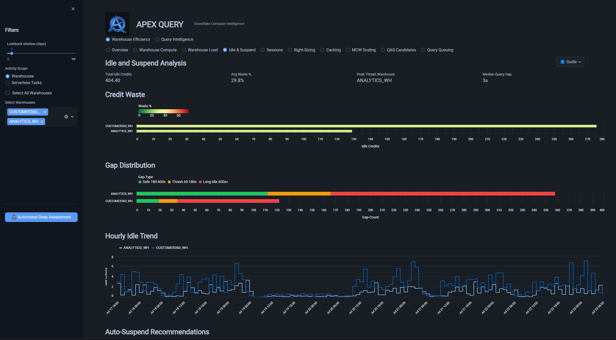Click the Apex Query logo image

pos(117,24)
